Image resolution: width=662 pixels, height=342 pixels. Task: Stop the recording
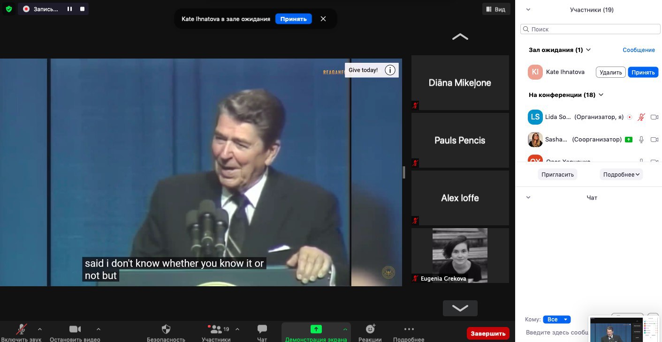coord(83,9)
